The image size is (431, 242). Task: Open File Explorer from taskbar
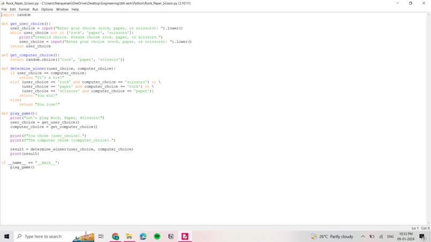point(129,236)
